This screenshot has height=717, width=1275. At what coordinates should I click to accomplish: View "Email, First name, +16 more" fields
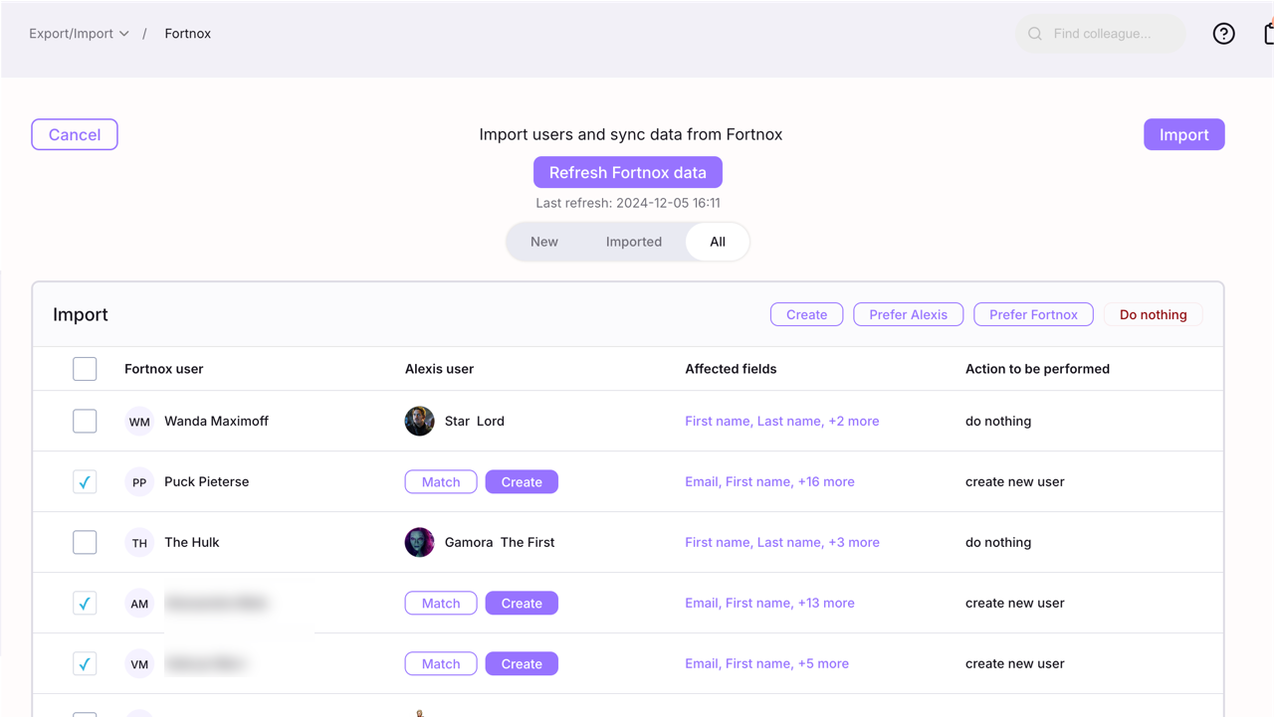click(x=769, y=482)
